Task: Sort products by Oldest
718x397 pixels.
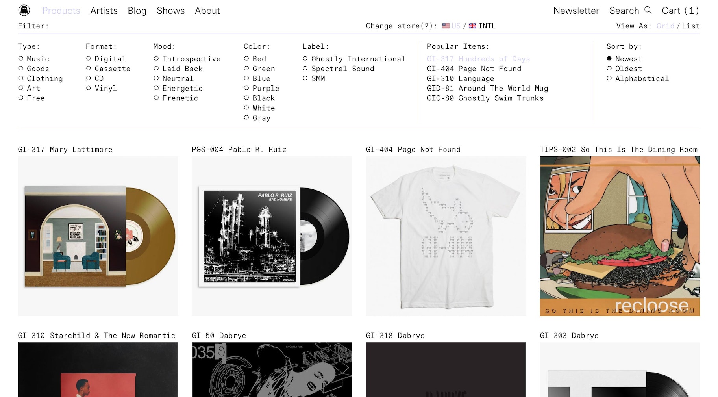Action: pyautogui.click(x=609, y=69)
